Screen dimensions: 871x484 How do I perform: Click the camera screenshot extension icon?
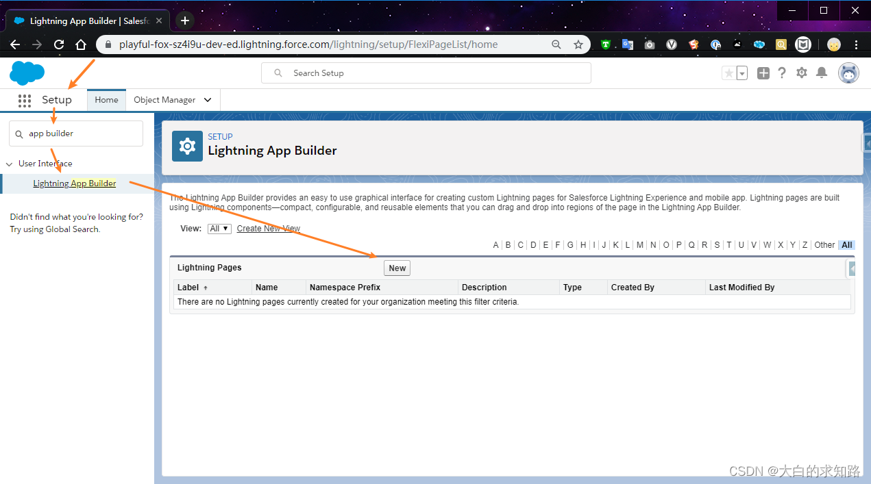pos(650,44)
